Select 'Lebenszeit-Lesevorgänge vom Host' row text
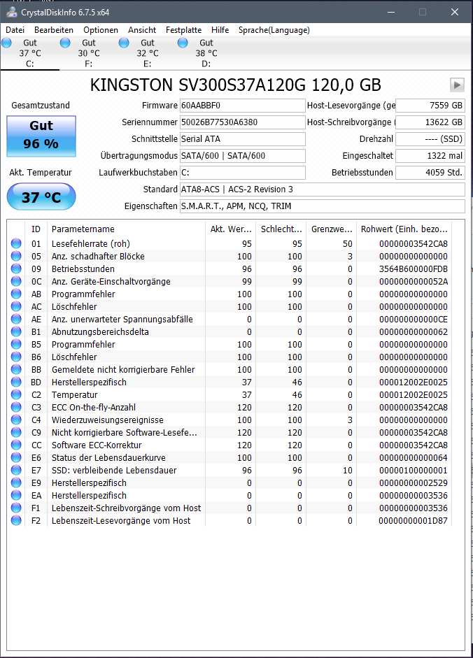This screenshot has width=473, height=658. (x=121, y=521)
